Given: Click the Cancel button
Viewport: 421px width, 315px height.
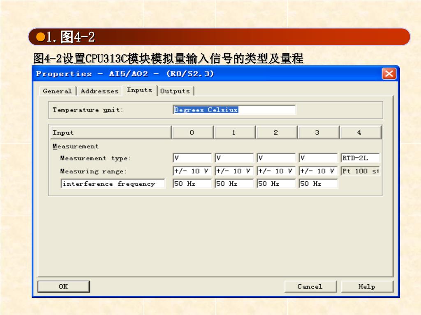Looking at the screenshot, I should [310, 287].
